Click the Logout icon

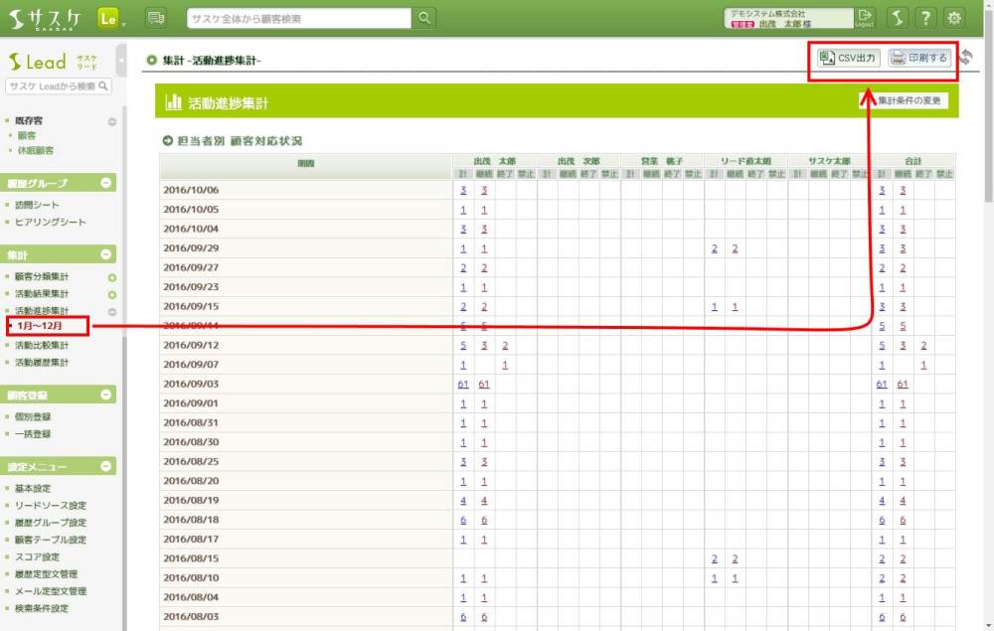(x=865, y=18)
